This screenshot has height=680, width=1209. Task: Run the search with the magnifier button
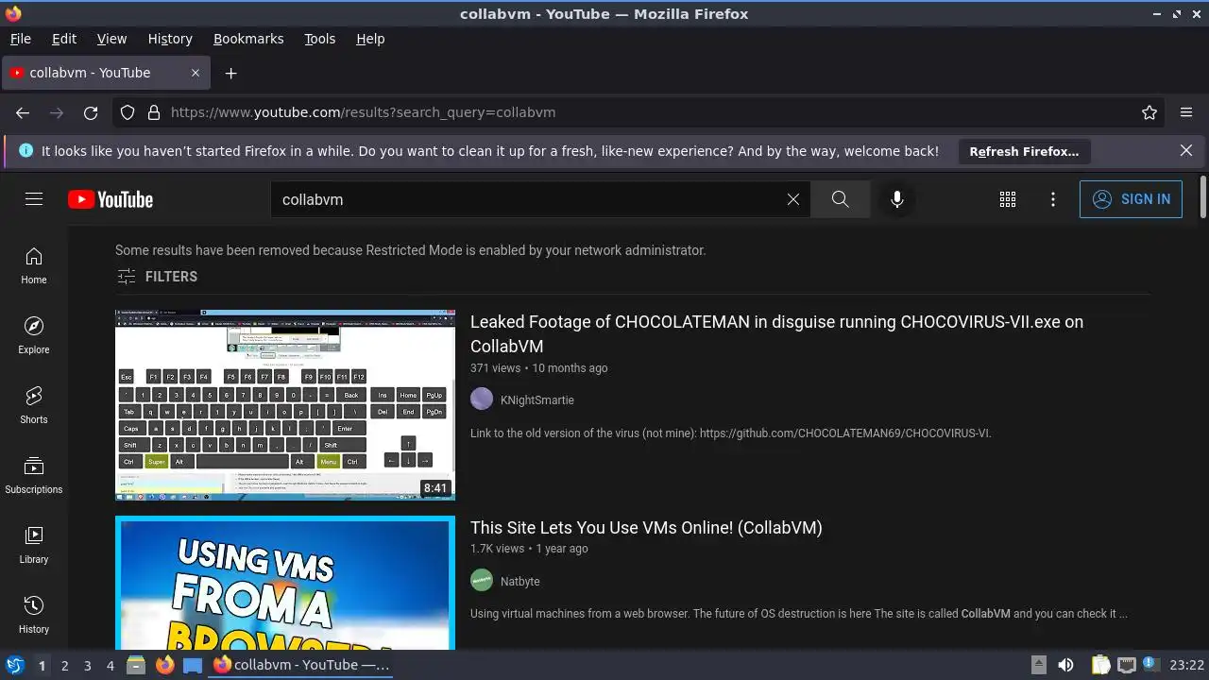tap(840, 199)
